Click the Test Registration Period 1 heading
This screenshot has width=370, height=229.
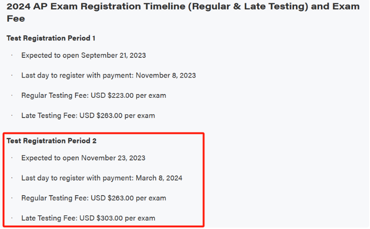[x=51, y=38]
